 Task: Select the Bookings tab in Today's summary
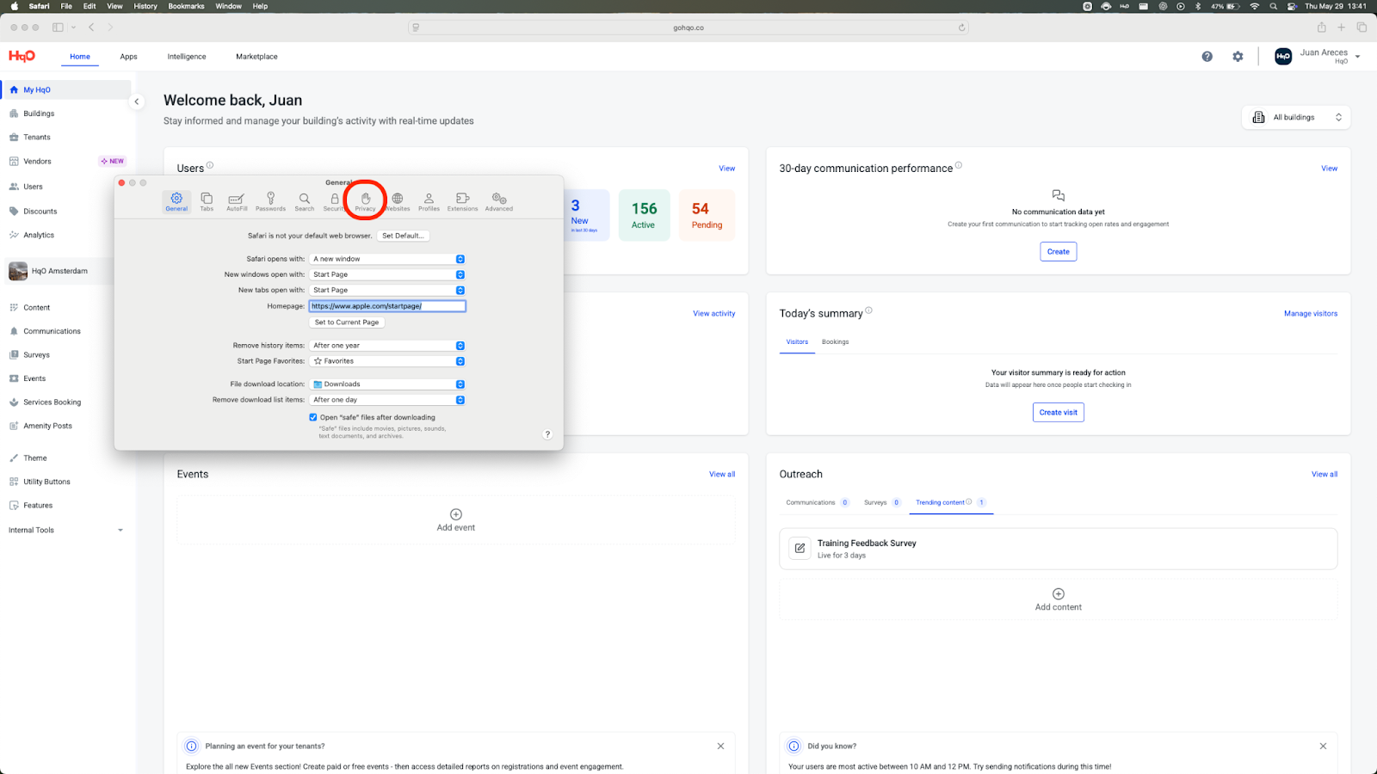coord(835,342)
